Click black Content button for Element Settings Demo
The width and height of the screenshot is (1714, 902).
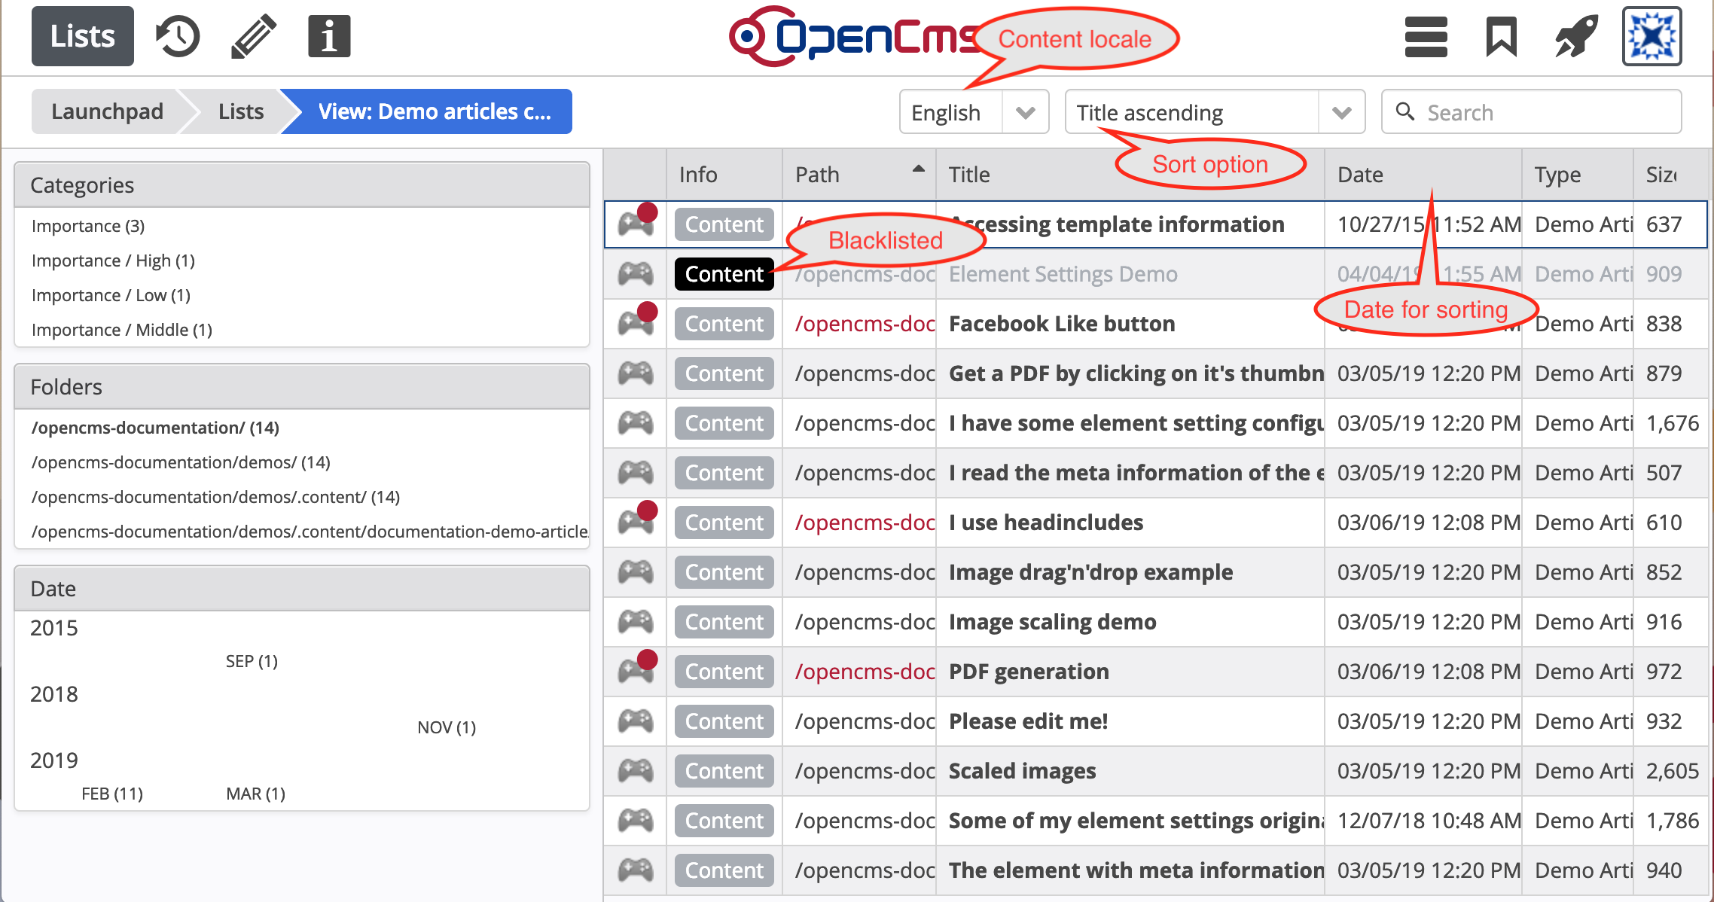tap(724, 274)
